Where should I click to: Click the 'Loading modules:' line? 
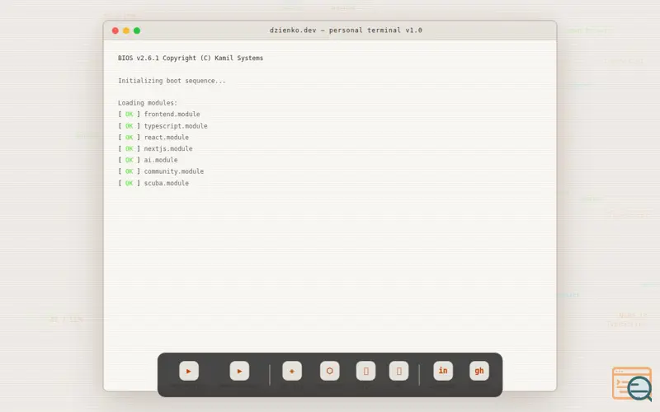pyautogui.click(x=148, y=103)
